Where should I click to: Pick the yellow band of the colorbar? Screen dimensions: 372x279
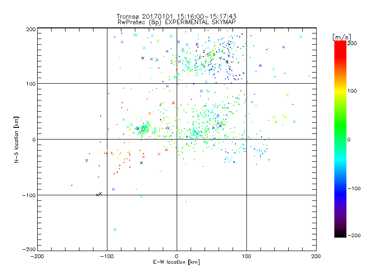click(x=340, y=91)
